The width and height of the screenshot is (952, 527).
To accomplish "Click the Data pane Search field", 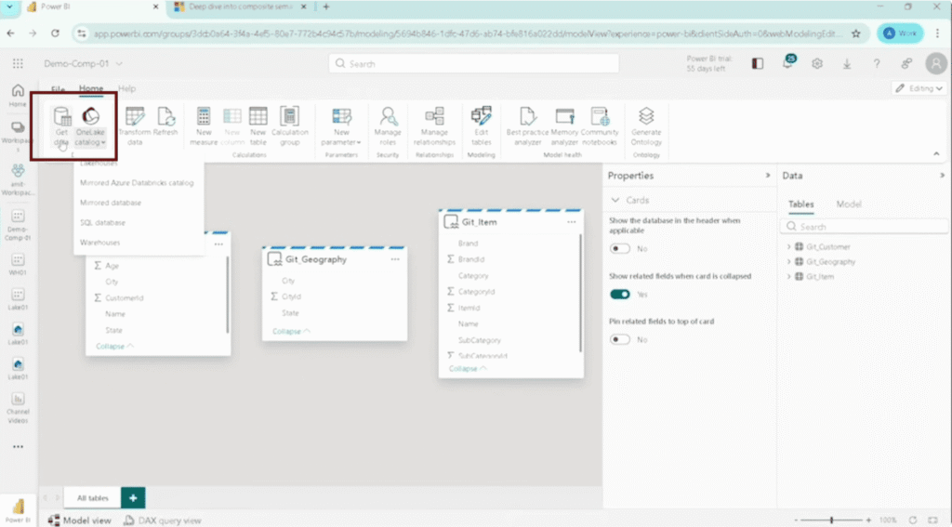I will [864, 227].
